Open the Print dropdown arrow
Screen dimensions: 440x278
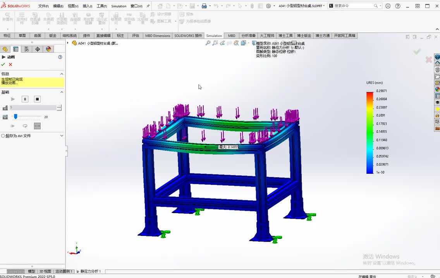[210, 6]
